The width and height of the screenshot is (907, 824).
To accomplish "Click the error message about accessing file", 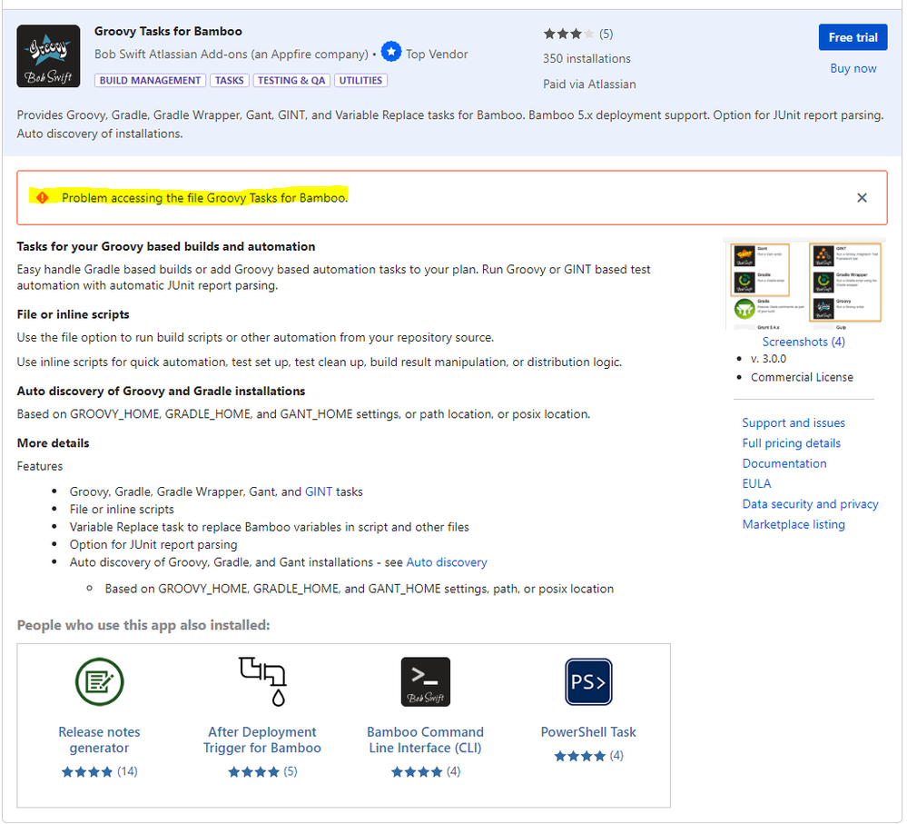I will point(205,198).
